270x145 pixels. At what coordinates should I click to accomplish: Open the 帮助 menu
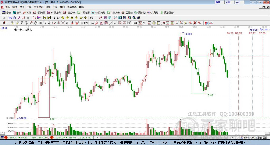tap(81, 7)
